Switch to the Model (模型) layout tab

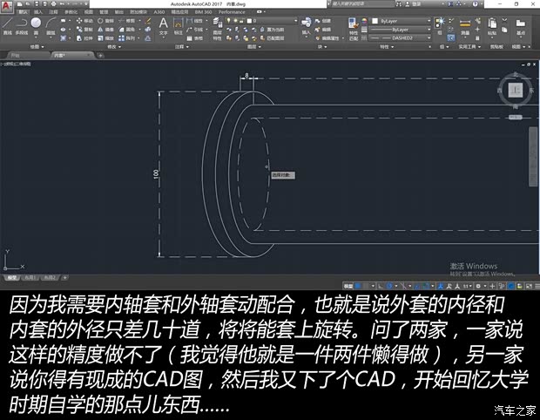tap(11, 278)
